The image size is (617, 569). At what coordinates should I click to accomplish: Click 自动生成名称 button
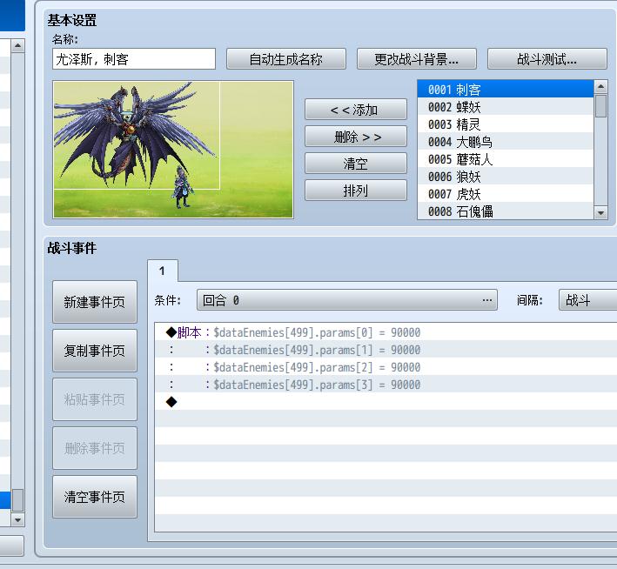point(286,59)
